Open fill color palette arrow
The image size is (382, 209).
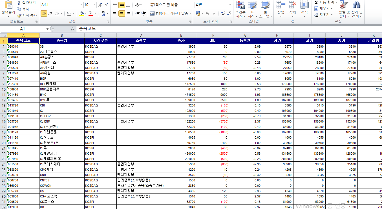[86, 14]
